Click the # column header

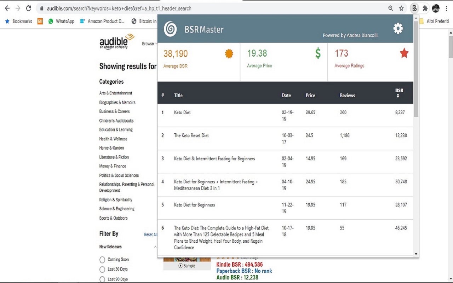163,96
